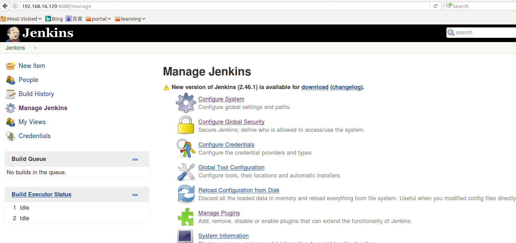Open the Global Tool Configuration link
The width and height of the screenshot is (516, 243).
click(x=231, y=168)
